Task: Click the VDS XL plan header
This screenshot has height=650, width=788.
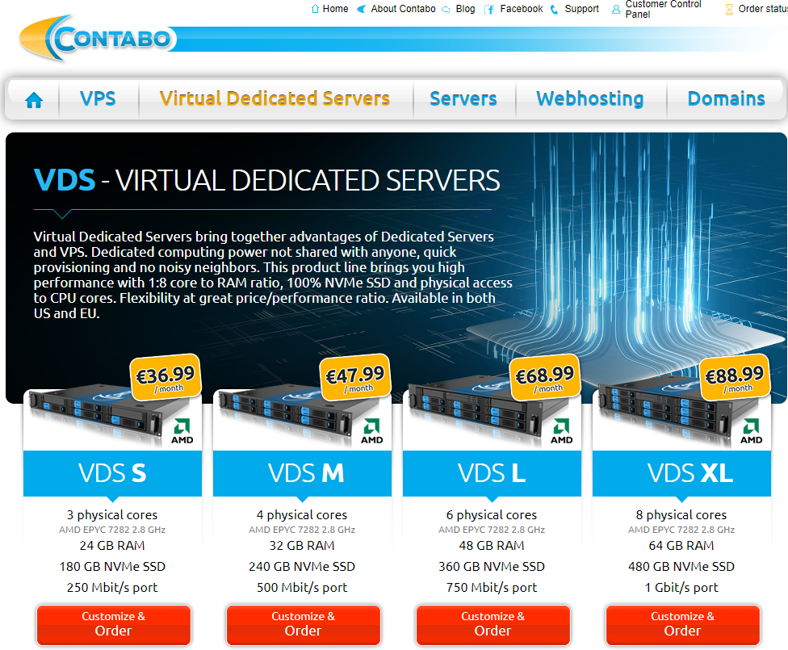Action: [681, 474]
